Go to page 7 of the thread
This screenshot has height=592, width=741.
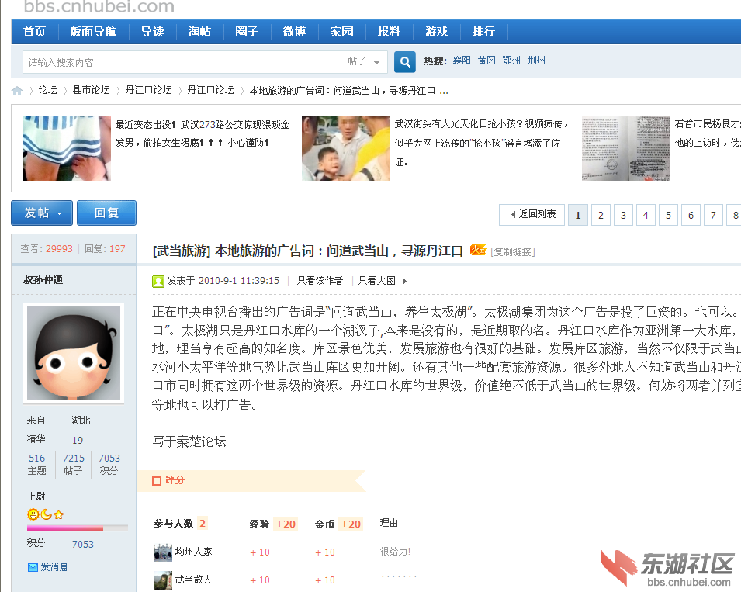(713, 216)
